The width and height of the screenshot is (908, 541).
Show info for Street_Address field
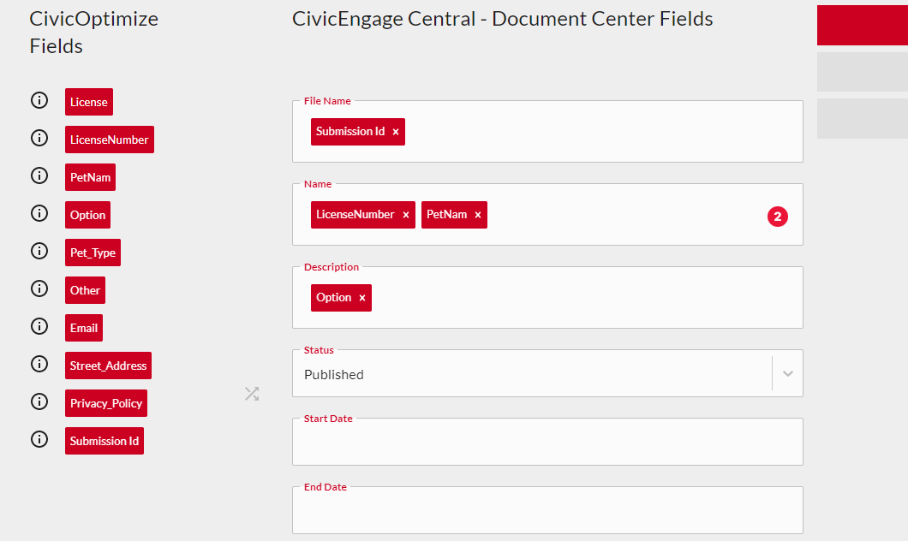[x=39, y=364]
